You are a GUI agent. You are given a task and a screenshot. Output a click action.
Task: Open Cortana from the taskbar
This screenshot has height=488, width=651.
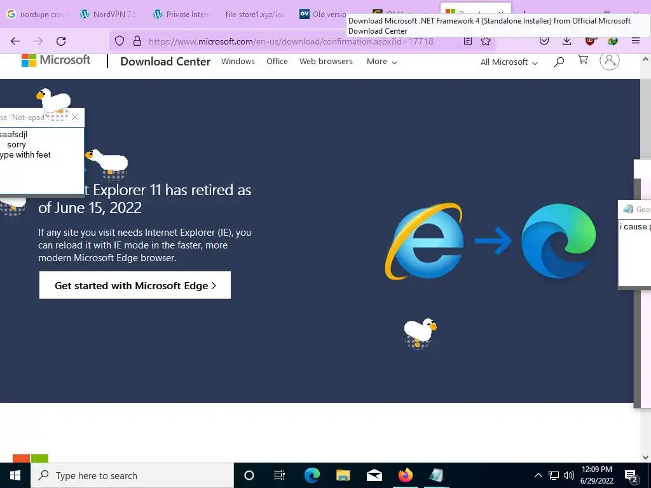pyautogui.click(x=249, y=475)
